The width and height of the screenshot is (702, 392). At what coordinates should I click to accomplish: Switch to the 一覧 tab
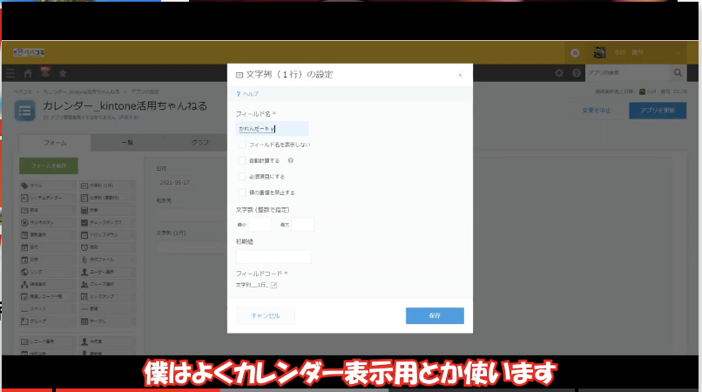coord(125,142)
